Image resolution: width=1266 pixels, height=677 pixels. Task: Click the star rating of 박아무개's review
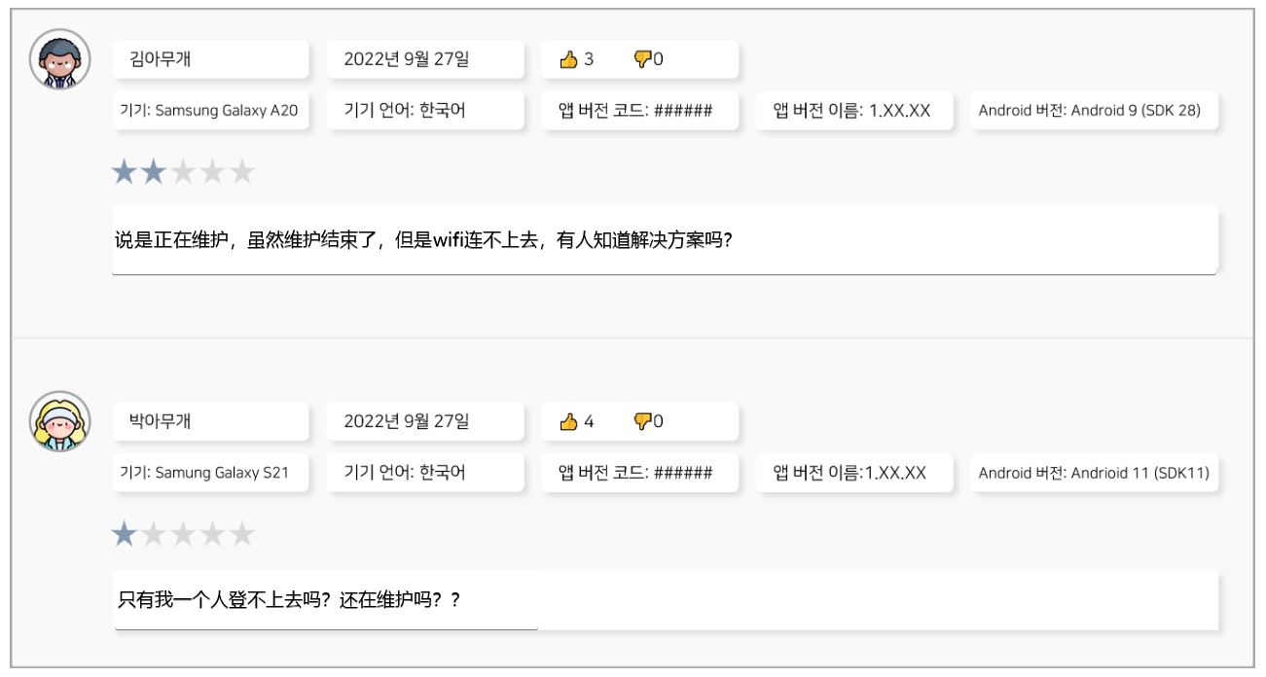183,534
